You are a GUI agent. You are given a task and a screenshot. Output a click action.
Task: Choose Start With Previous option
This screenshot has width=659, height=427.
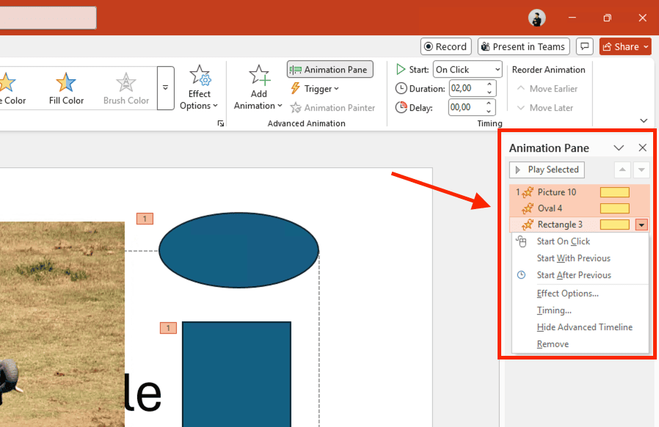click(x=573, y=258)
